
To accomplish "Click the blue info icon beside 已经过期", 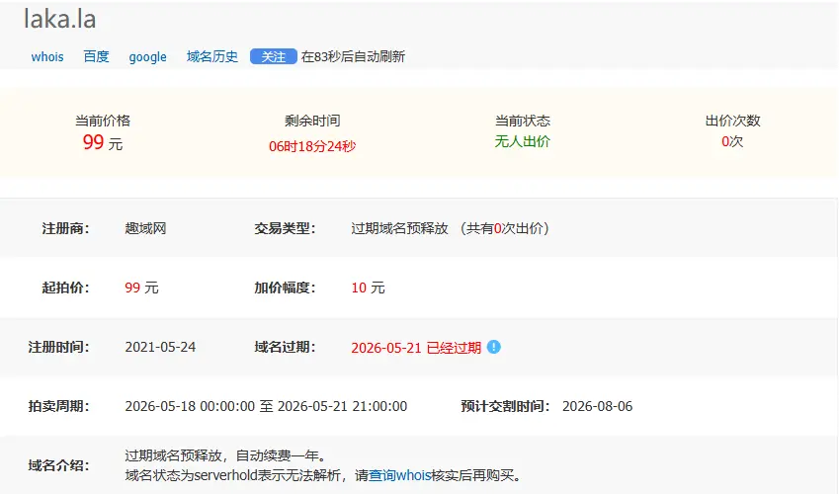I will tap(494, 347).
